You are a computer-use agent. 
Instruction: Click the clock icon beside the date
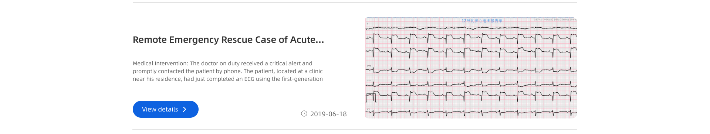point(304,114)
